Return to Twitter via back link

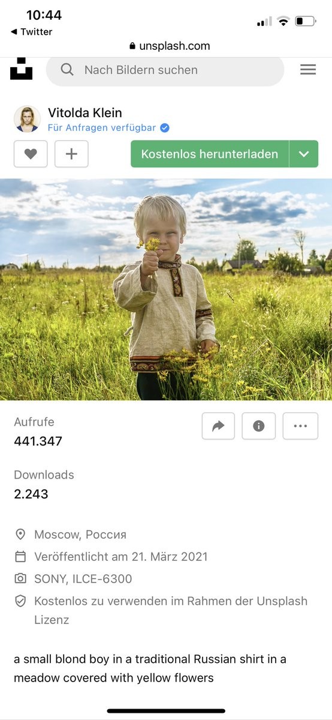[x=31, y=32]
